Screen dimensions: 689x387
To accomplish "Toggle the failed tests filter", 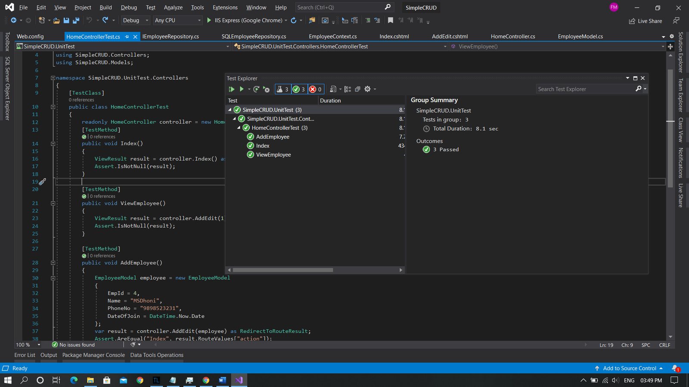I will [x=316, y=89].
